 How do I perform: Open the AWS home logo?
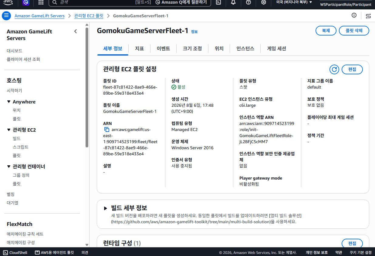point(8,2)
